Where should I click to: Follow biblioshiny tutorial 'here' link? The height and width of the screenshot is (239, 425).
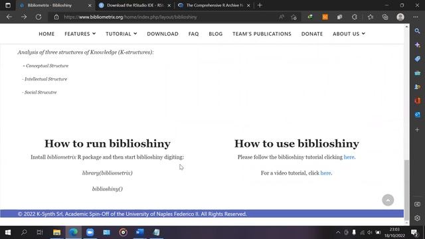pyautogui.click(x=349, y=157)
